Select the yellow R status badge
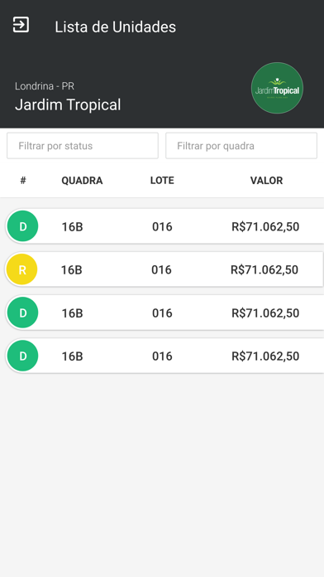This screenshot has height=577, width=324. pos(22,269)
